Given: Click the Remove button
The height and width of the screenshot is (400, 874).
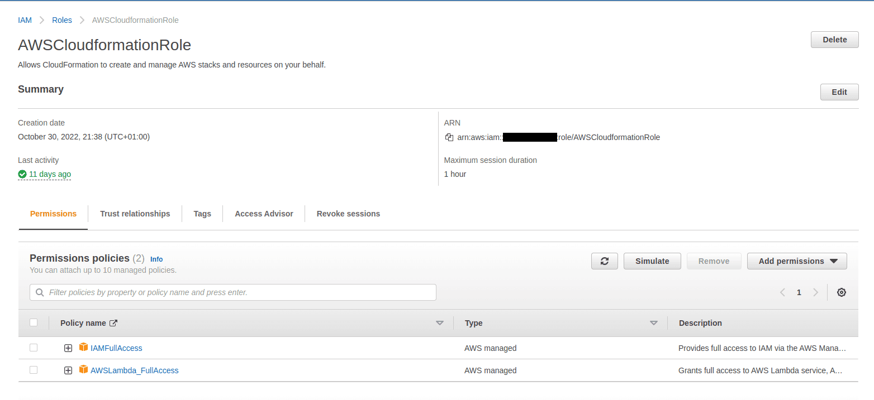Looking at the screenshot, I should click(714, 261).
